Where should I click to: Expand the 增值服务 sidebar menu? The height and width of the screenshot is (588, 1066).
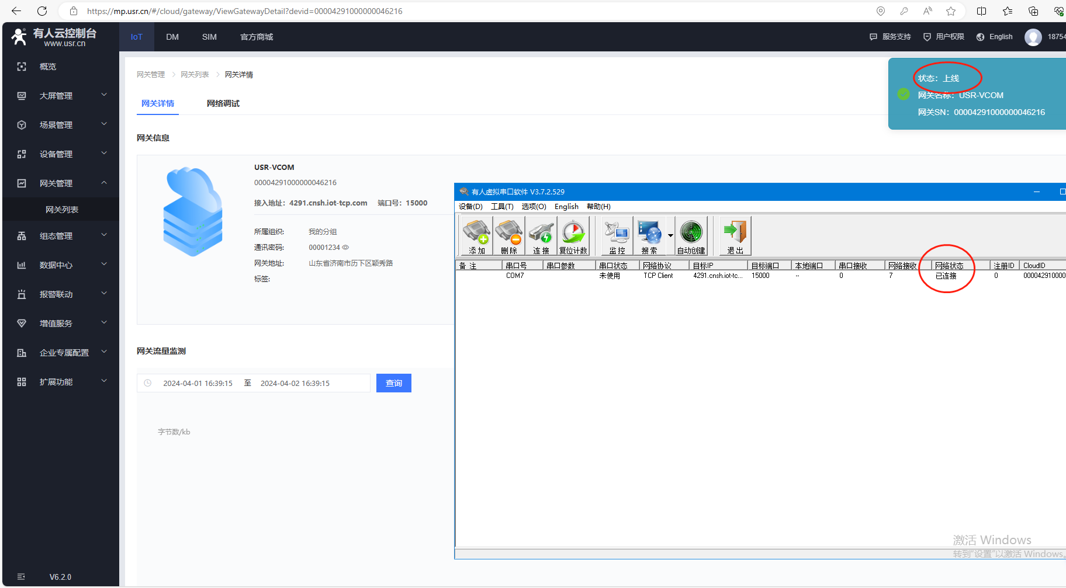coord(61,323)
